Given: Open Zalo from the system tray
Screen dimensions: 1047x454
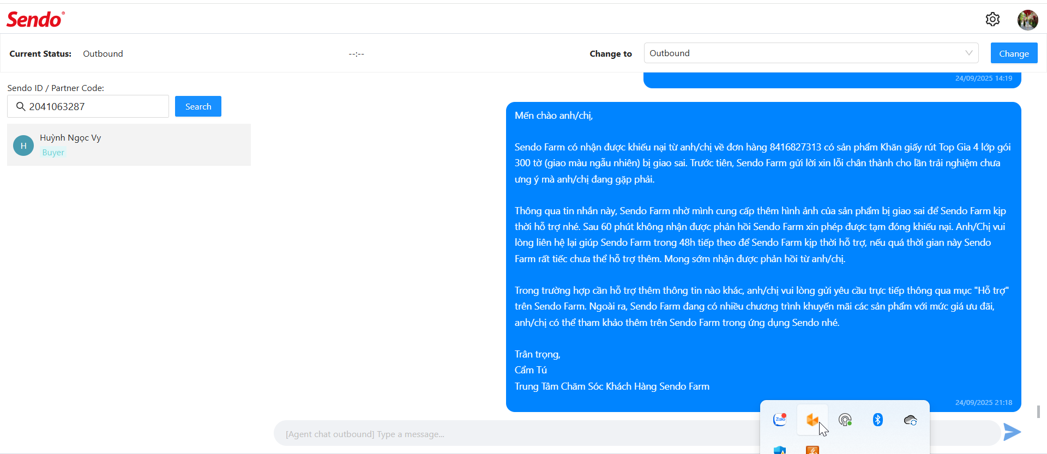Looking at the screenshot, I should coord(780,420).
